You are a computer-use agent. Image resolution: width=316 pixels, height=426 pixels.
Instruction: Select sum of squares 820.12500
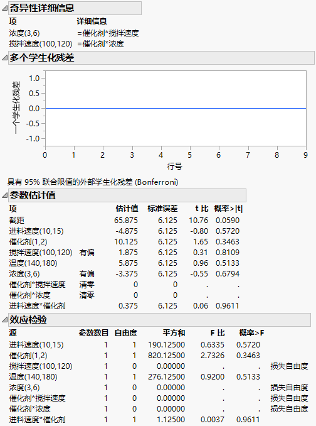pos(166,356)
